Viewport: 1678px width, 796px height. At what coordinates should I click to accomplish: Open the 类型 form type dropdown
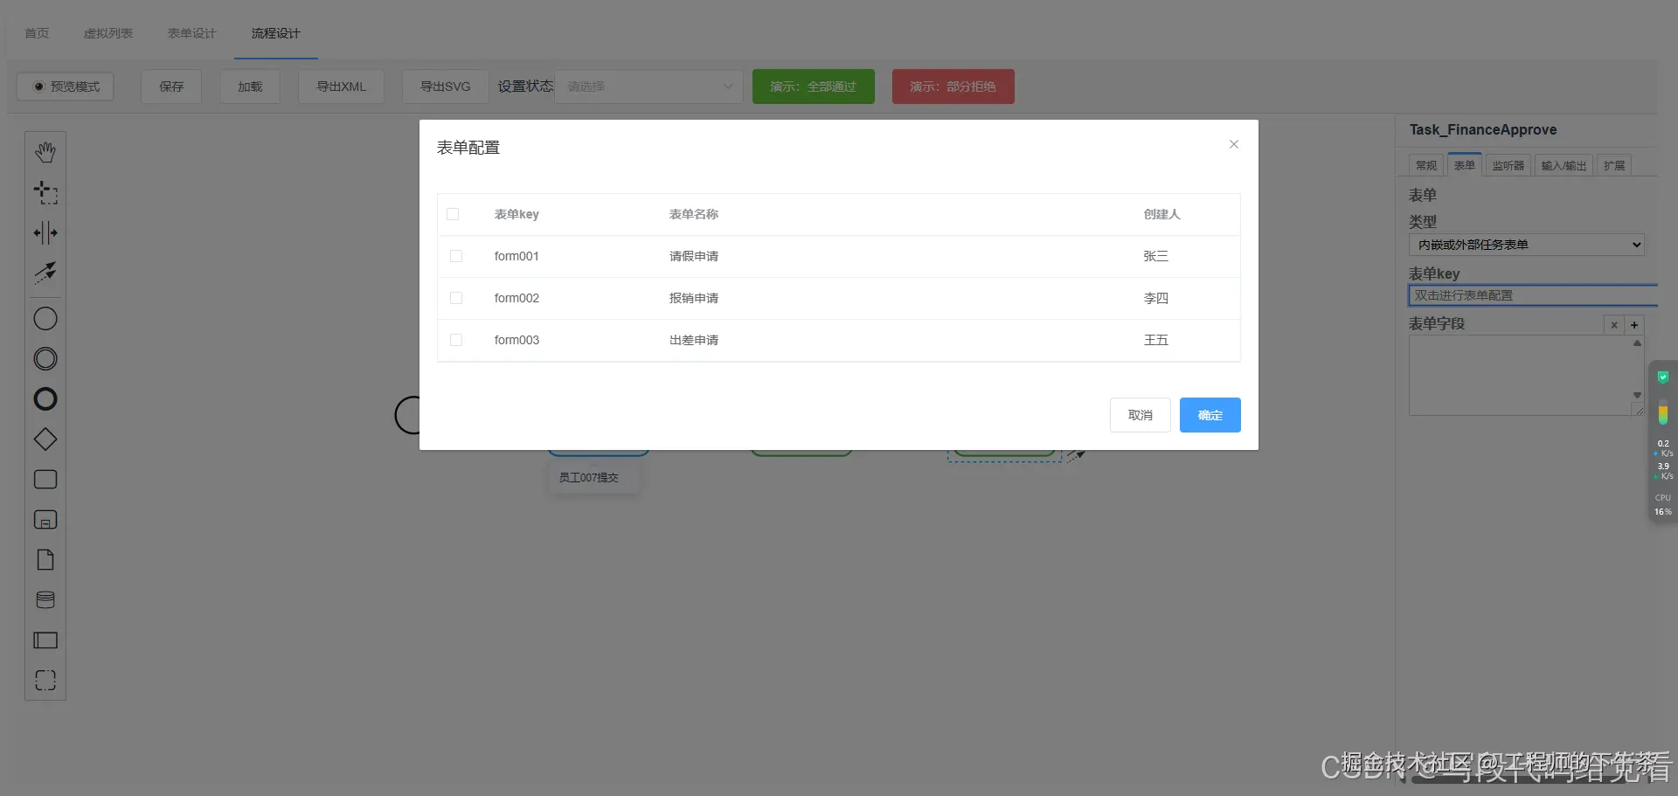tap(1525, 245)
